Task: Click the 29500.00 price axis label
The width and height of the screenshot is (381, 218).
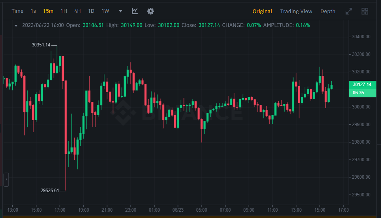Action: pyautogui.click(x=361, y=195)
